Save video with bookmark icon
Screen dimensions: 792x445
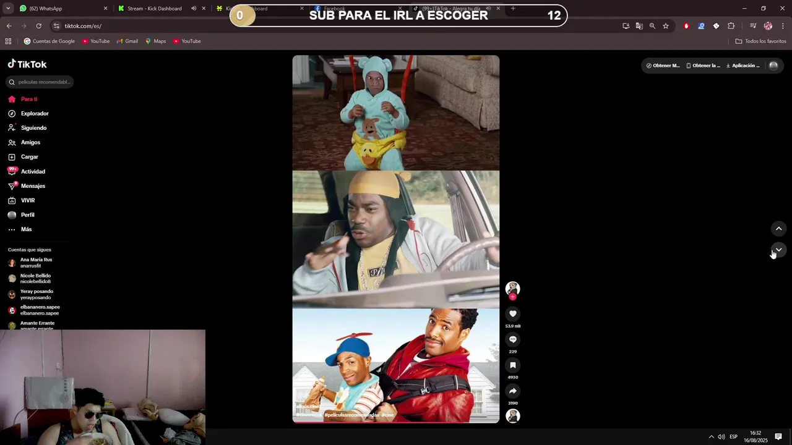click(512, 365)
